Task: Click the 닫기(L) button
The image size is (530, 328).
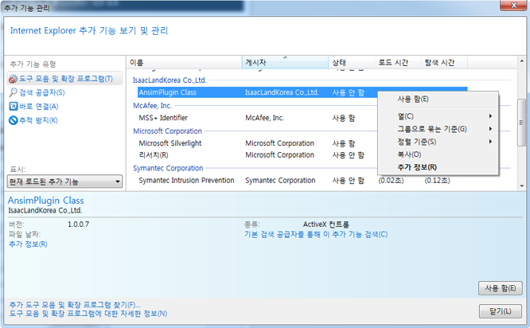Action: 501,311
